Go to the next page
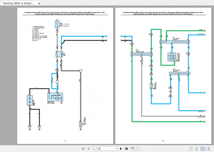 coord(121,148)
